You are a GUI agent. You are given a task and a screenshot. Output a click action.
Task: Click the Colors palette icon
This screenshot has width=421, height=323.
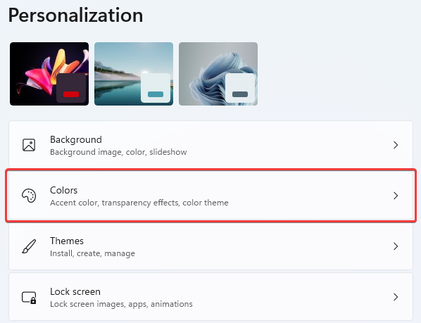click(29, 196)
